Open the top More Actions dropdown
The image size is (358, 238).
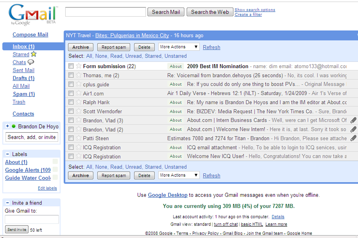point(179,47)
